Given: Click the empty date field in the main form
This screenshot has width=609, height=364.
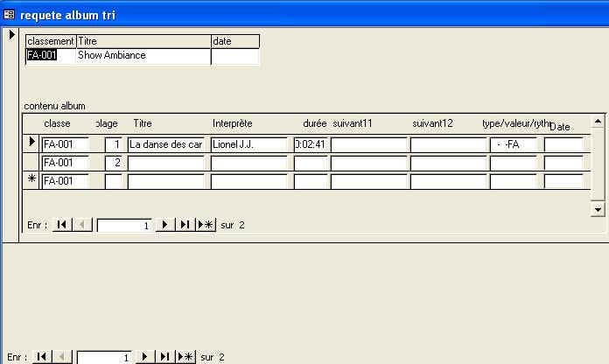Looking at the screenshot, I should pyautogui.click(x=234, y=56).
